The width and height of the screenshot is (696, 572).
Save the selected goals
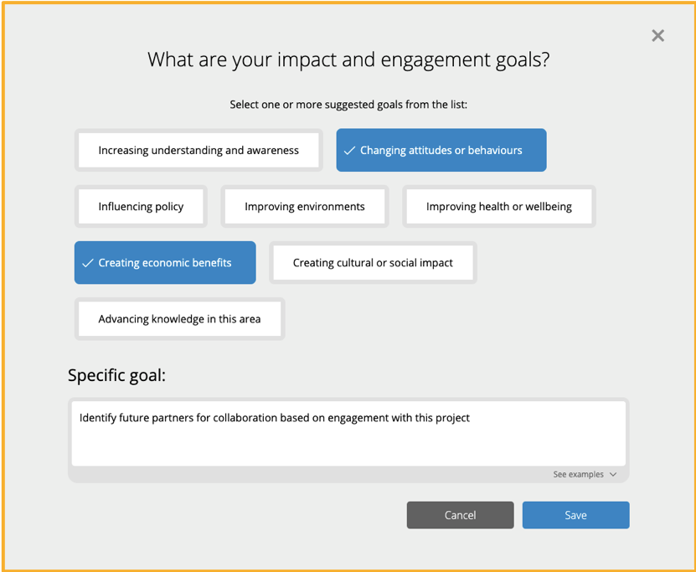(x=575, y=515)
